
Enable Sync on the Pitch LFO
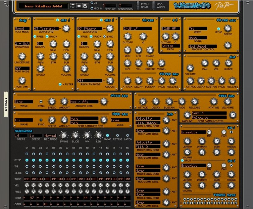tap(41, 101)
